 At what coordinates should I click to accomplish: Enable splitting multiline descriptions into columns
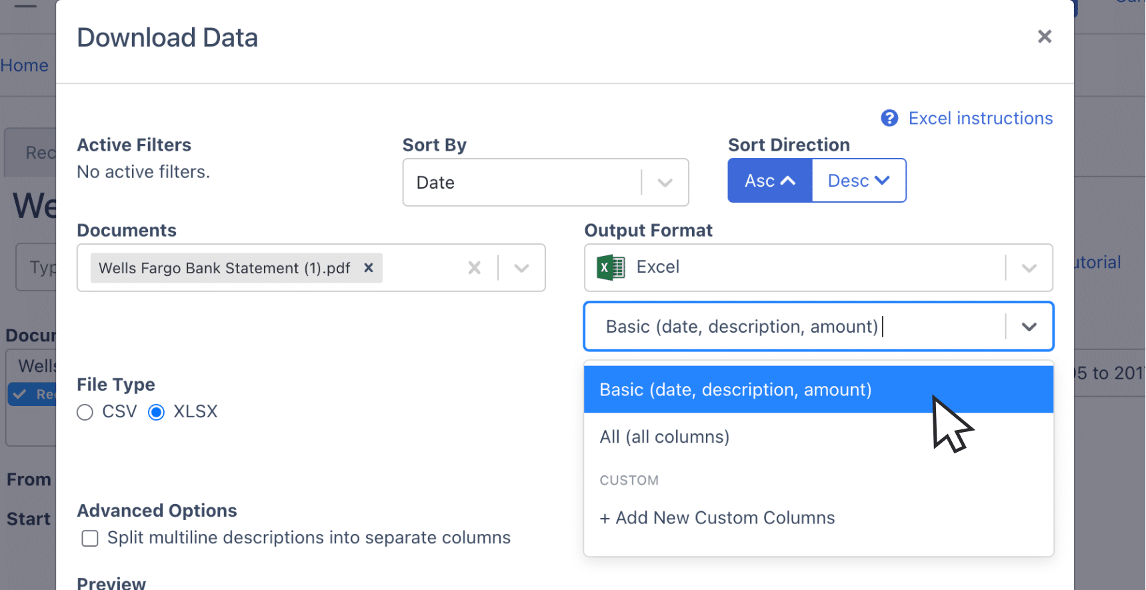click(x=89, y=538)
